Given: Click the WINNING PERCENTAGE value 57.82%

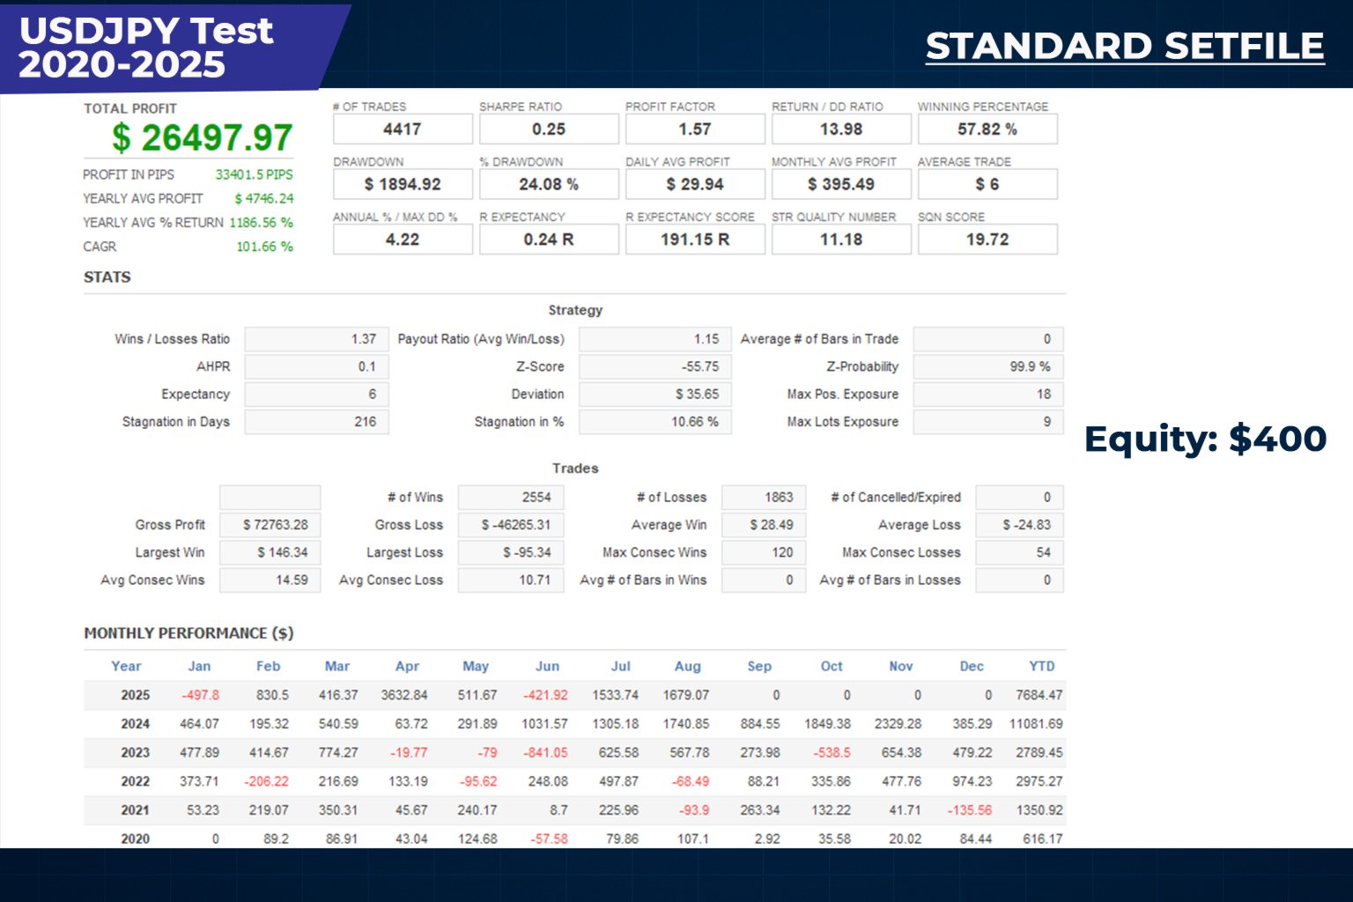Looking at the screenshot, I should (x=987, y=129).
